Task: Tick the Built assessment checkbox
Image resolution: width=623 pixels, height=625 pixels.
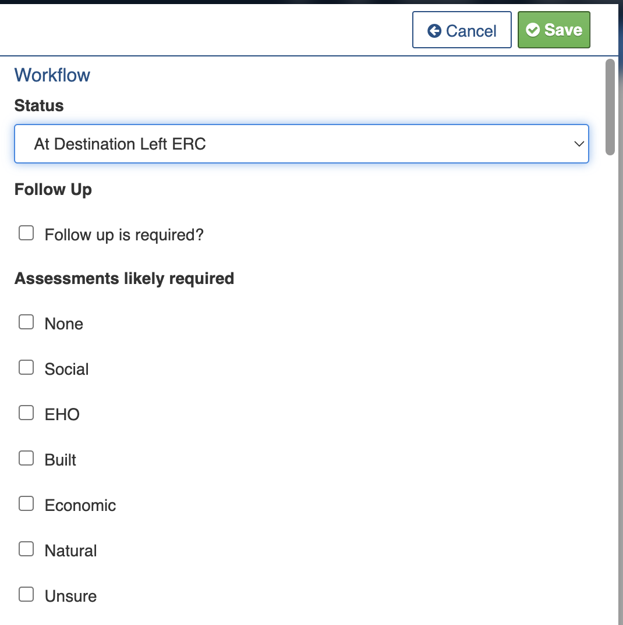Action: tap(26, 459)
